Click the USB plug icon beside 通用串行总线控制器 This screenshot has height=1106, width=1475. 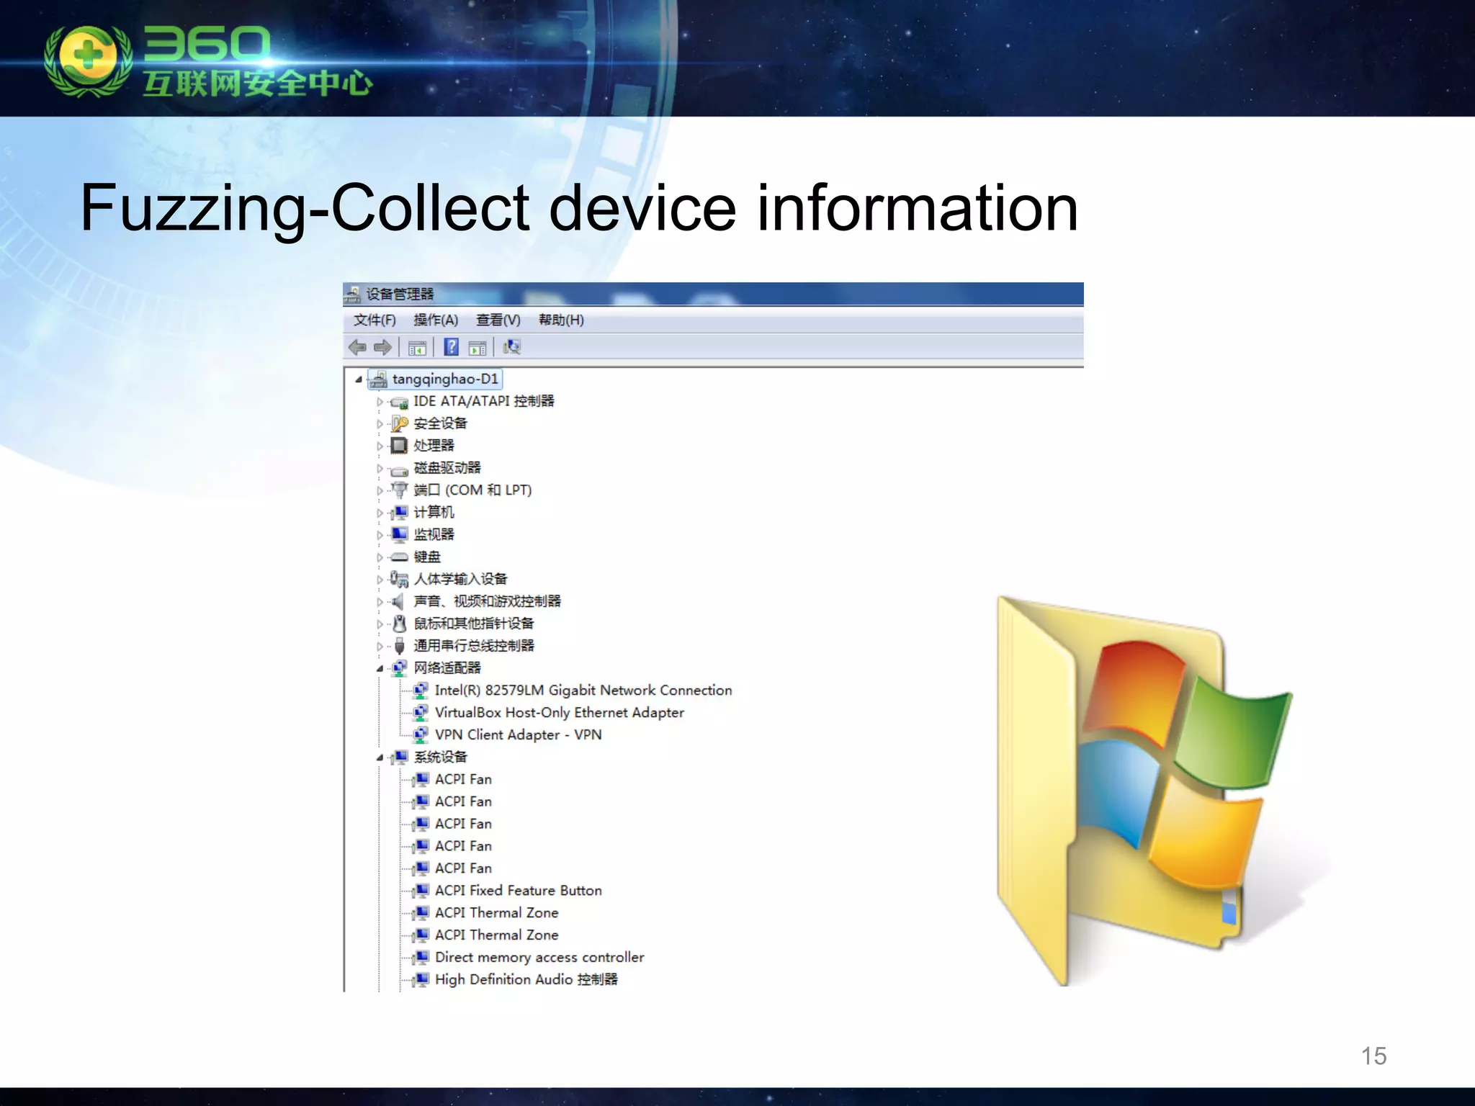click(x=400, y=646)
